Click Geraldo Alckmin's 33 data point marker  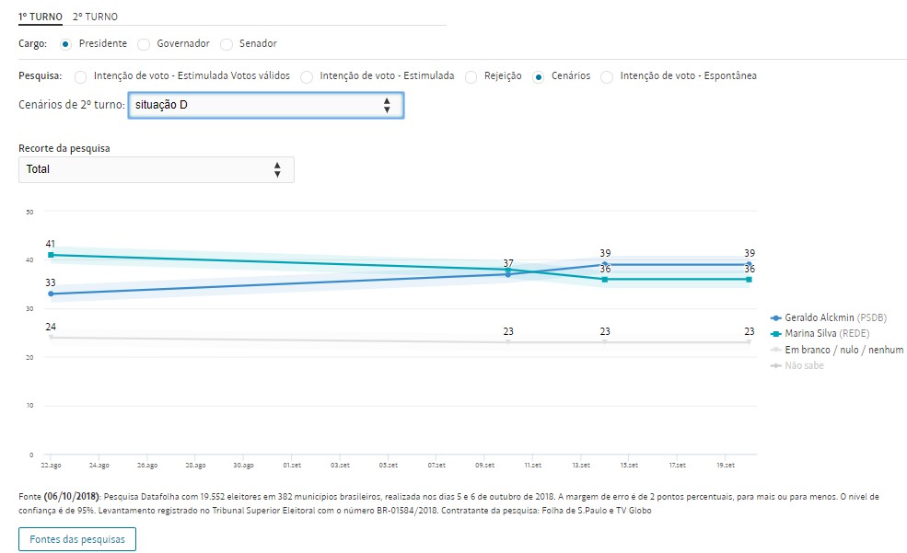pos(52,294)
